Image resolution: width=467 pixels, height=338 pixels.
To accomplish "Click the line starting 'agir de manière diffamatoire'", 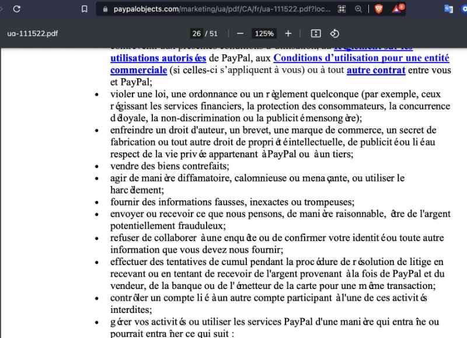I will pyautogui.click(x=257, y=178).
